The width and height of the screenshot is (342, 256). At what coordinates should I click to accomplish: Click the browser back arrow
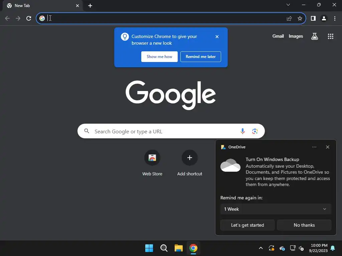[7, 18]
